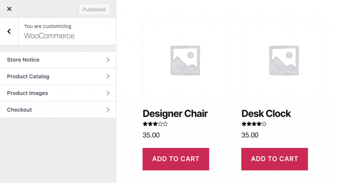Click the Desk Clock placeholder image
Viewport: 337px width, 183px height.
coord(283,60)
